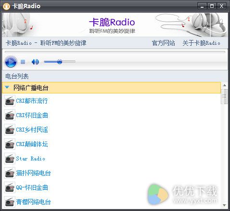The width and height of the screenshot is (230, 211).
Task: Close the 卡脆Radio window
Action: 221,6
